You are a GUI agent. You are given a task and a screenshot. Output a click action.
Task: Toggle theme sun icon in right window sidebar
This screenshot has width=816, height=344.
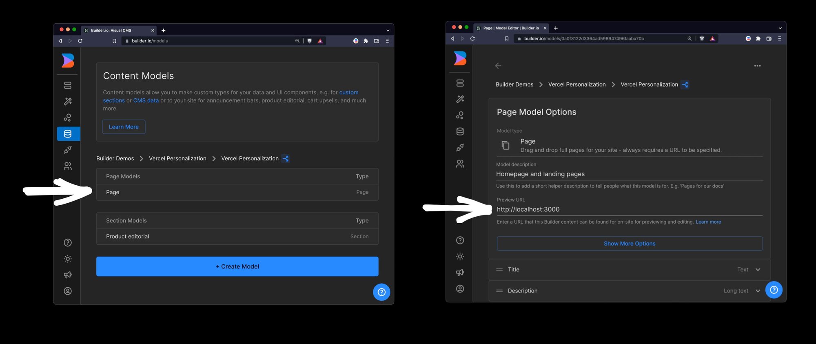click(x=460, y=256)
